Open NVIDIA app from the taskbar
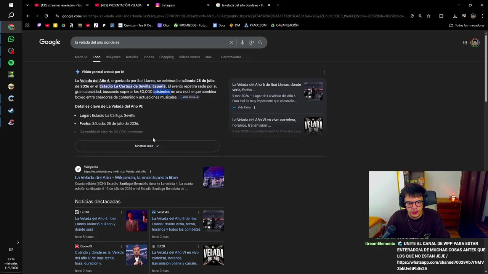 pyautogui.click(x=11, y=75)
